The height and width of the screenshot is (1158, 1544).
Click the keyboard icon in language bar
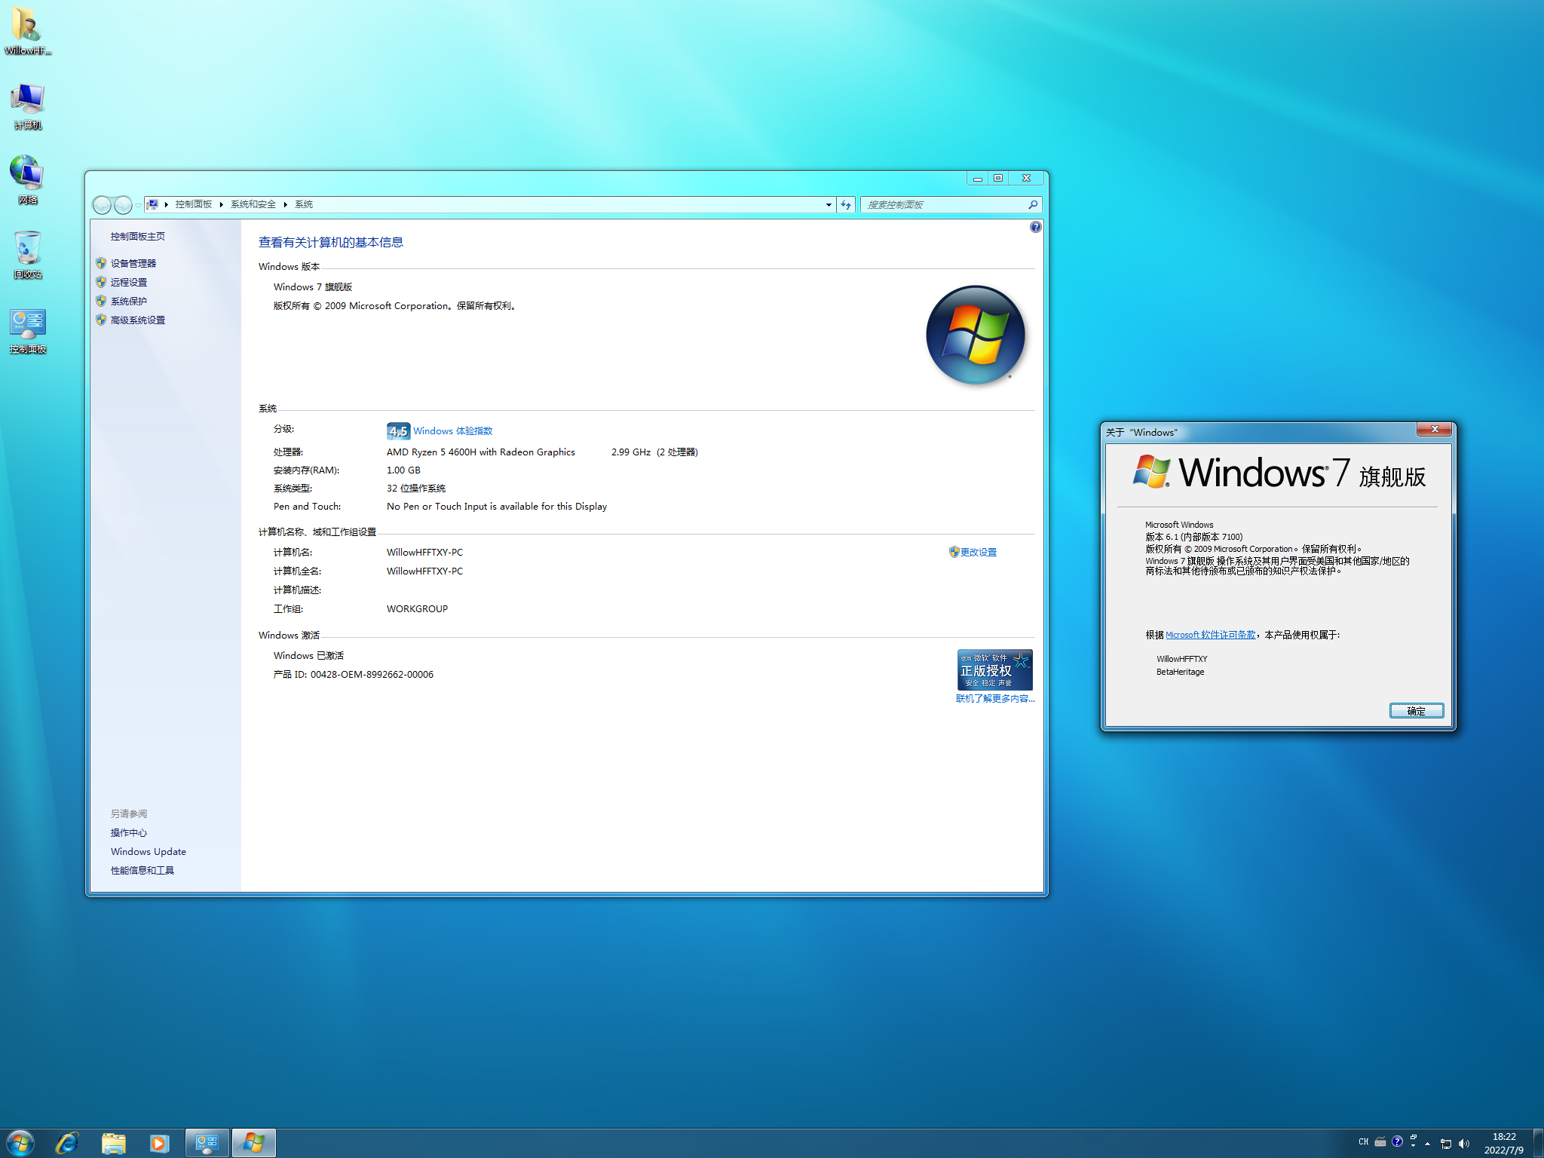click(x=1380, y=1142)
